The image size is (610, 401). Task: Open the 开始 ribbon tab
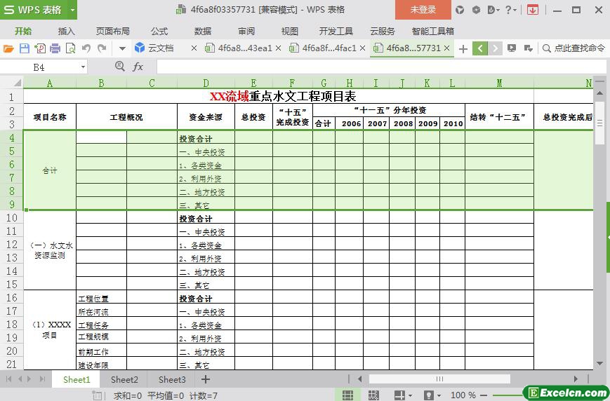[23, 31]
